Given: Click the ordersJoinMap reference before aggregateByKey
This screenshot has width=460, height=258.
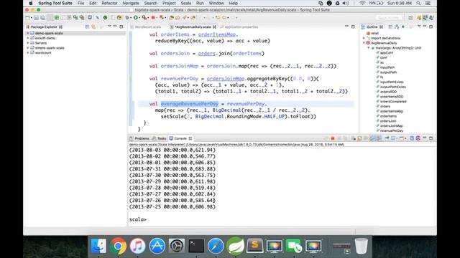Looking at the screenshot, I should pos(225,79).
